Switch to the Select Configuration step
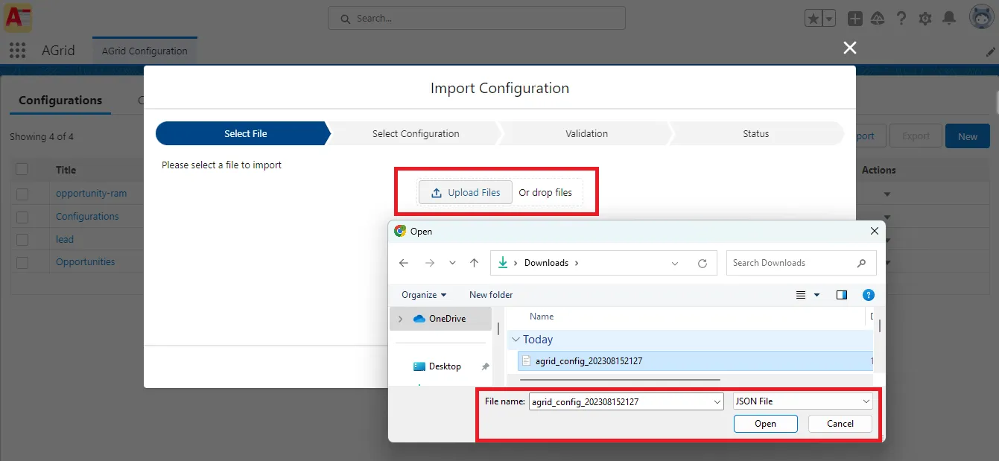The height and width of the screenshot is (461, 999). click(415, 133)
